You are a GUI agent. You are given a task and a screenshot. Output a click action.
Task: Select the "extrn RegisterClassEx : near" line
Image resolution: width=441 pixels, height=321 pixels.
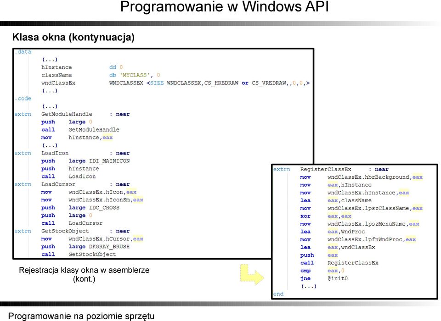coord(331,169)
